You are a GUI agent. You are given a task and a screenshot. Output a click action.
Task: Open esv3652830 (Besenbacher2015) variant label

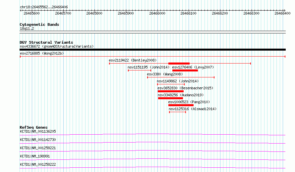point(185,88)
